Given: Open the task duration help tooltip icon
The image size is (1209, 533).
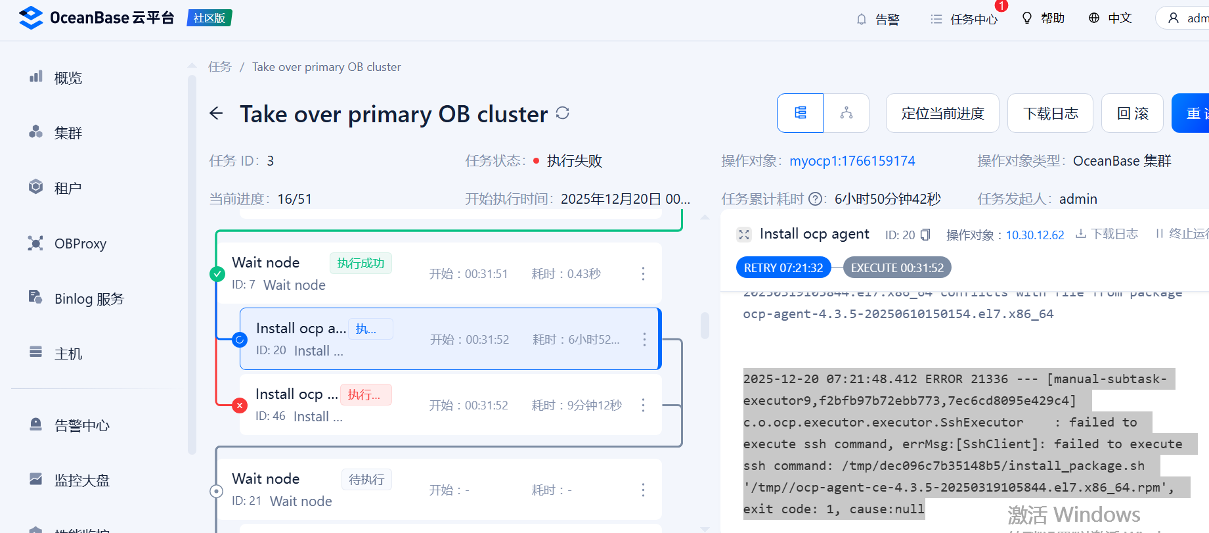Looking at the screenshot, I should (x=815, y=199).
